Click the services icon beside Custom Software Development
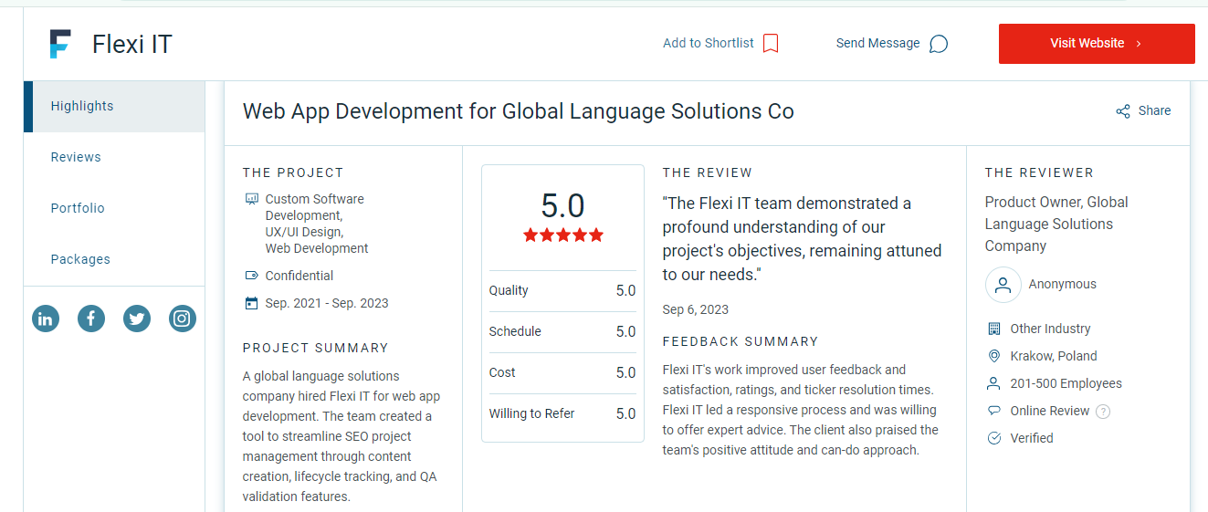The image size is (1208, 512). (252, 199)
